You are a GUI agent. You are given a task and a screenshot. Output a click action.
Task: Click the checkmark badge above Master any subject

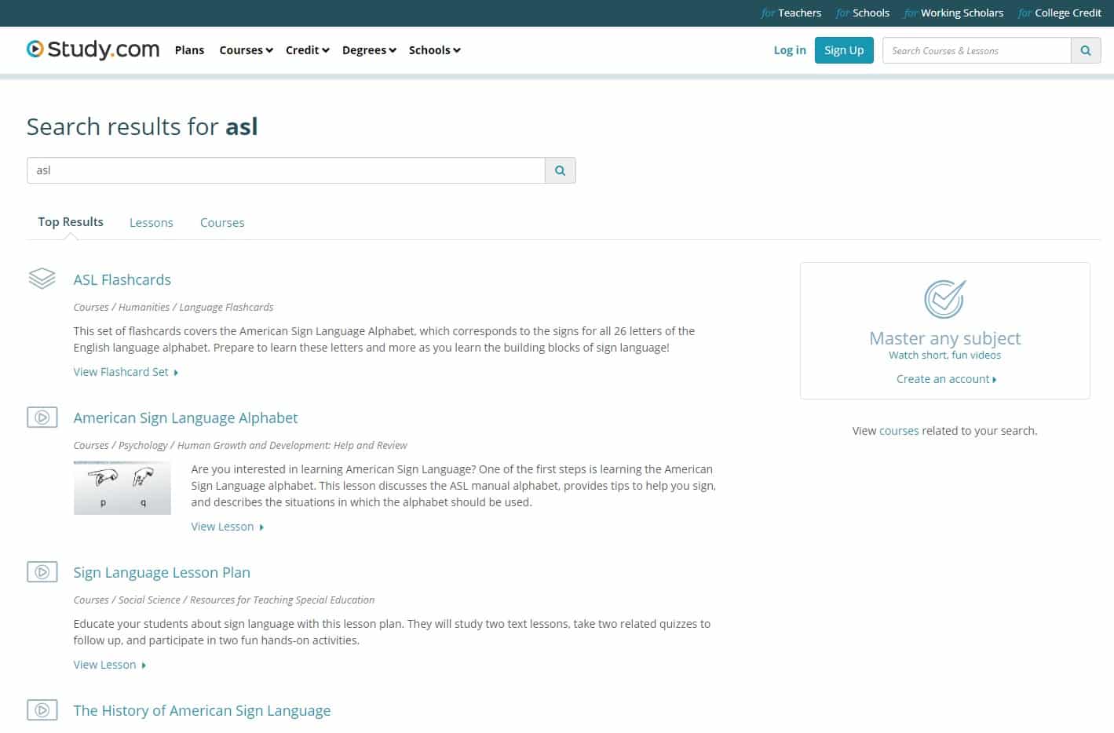pyautogui.click(x=944, y=299)
